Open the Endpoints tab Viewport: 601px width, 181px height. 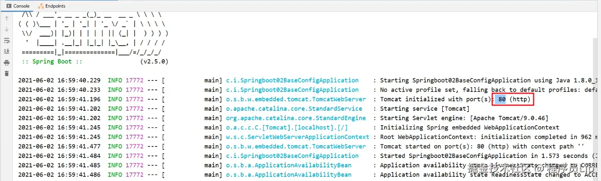(55, 6)
